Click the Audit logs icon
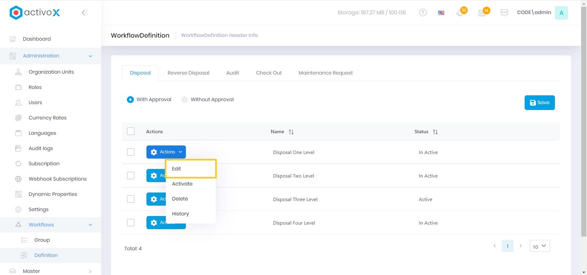 (x=18, y=148)
